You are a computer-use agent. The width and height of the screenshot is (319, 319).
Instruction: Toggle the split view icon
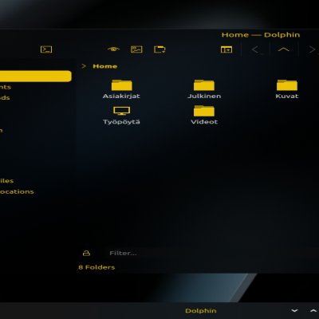tap(226, 49)
